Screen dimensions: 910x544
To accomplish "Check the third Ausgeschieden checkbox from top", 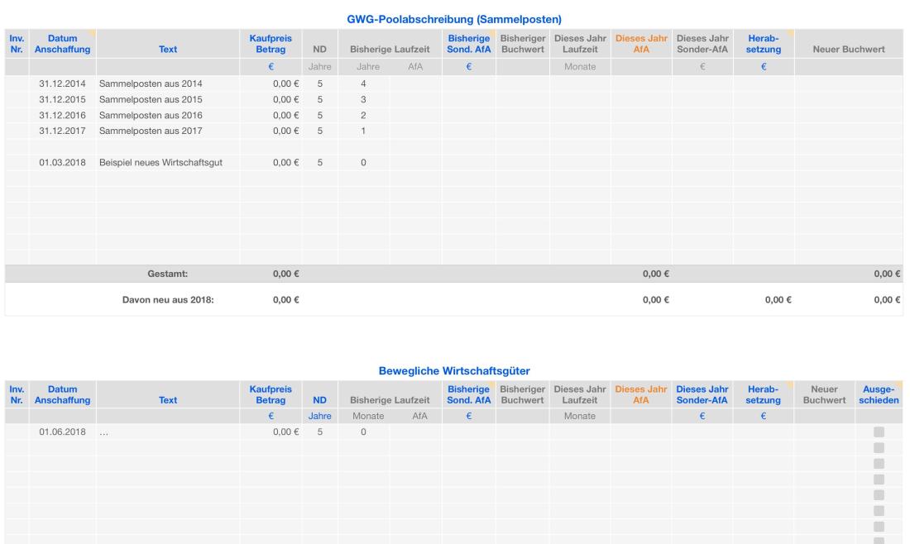I will click(879, 463).
